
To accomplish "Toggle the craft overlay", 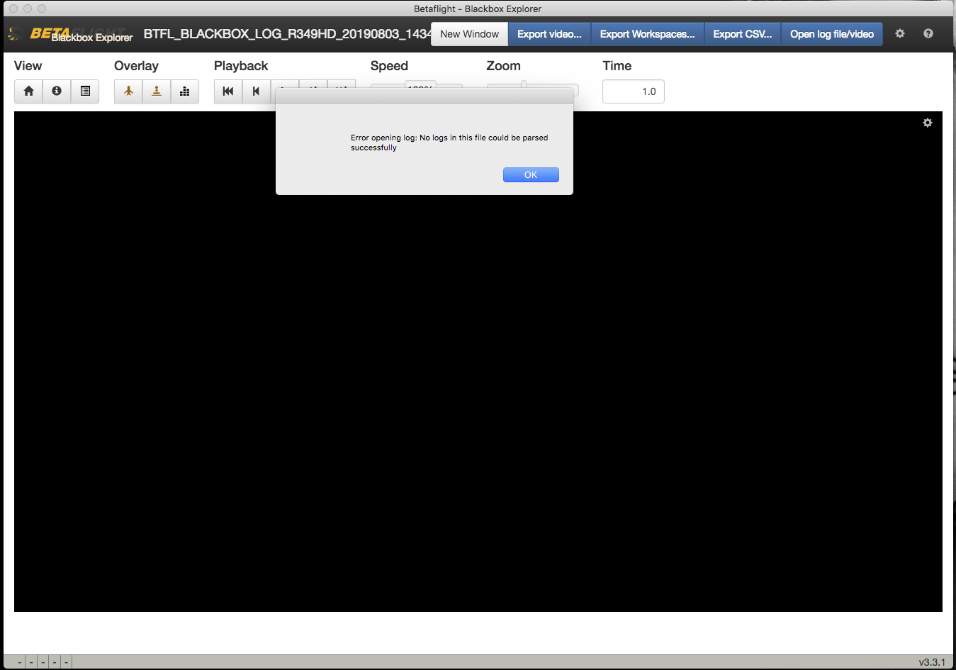I will click(x=128, y=91).
